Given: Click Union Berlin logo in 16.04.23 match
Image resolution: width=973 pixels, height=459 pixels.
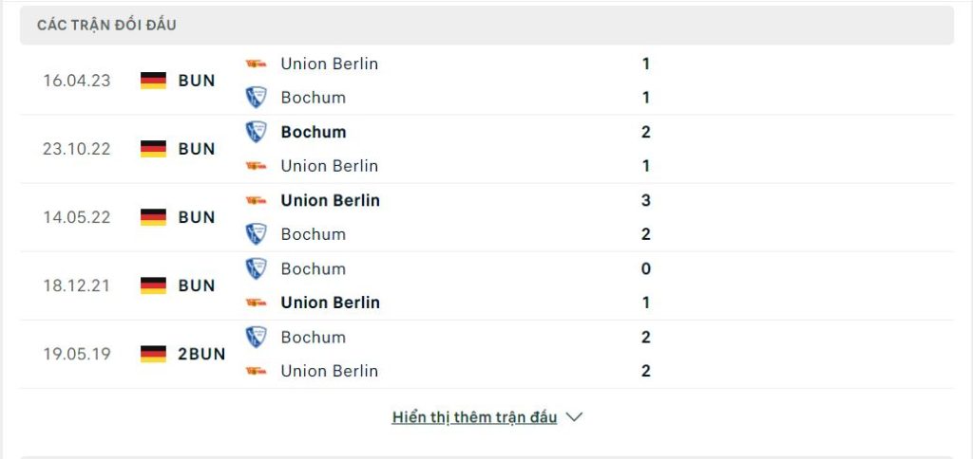Looking at the screenshot, I should [x=256, y=64].
